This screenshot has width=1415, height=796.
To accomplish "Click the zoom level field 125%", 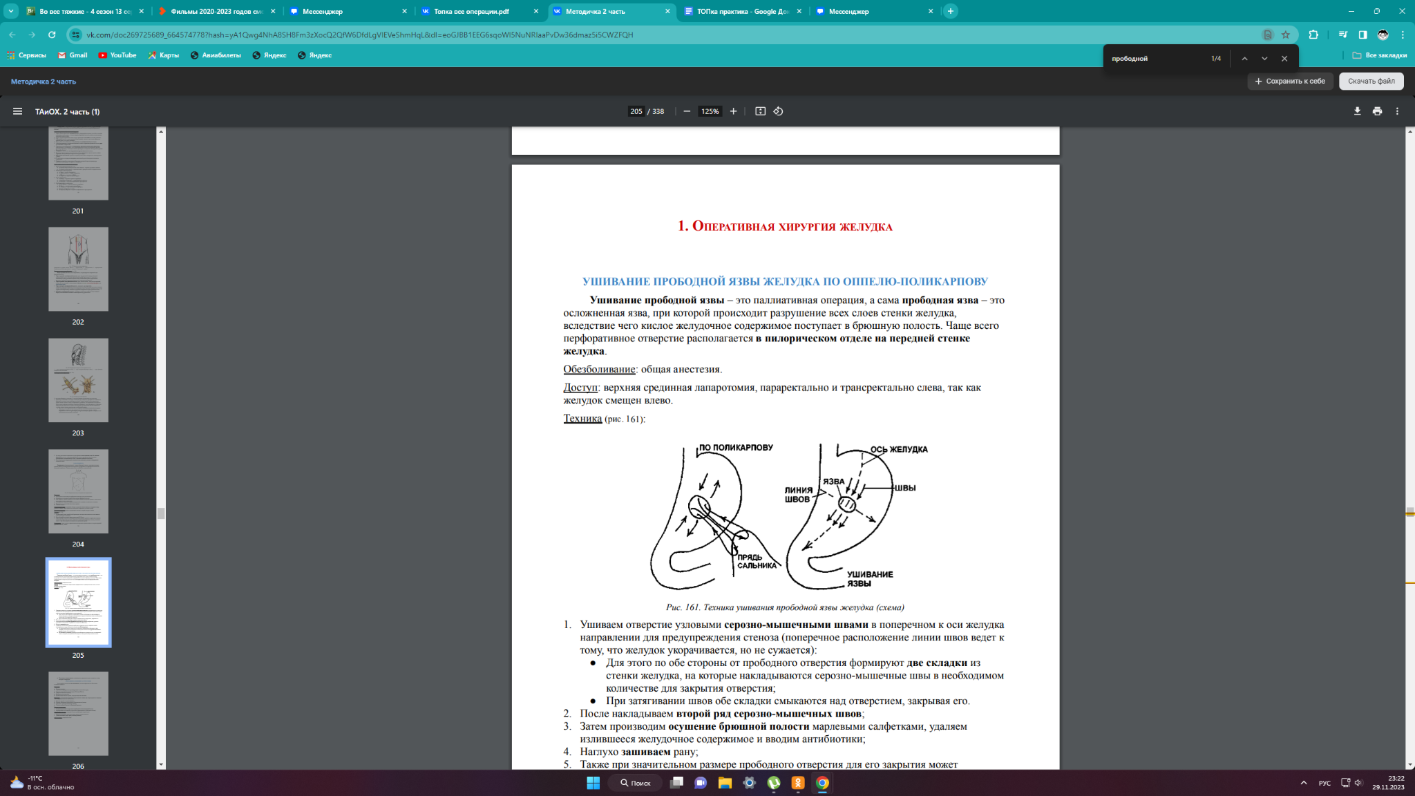I will 710,111.
